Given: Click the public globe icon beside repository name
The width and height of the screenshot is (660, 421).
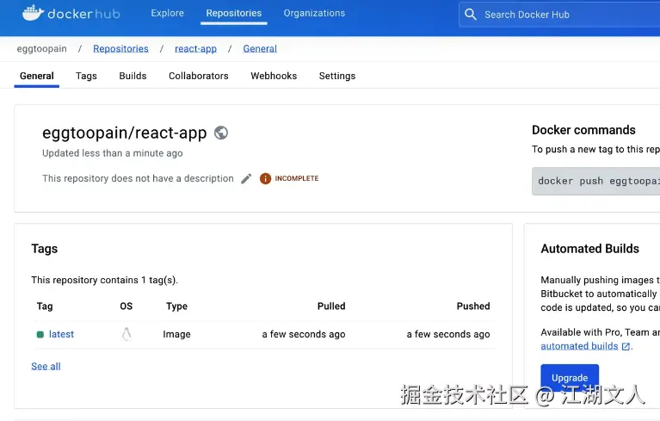Looking at the screenshot, I should (221, 133).
